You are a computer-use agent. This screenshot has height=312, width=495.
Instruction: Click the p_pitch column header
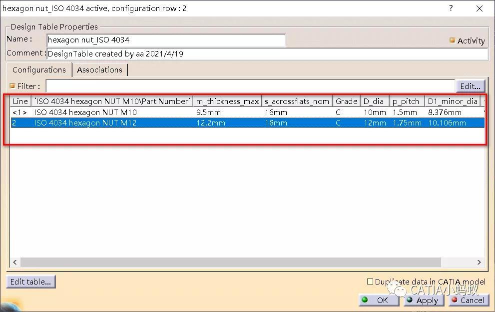407,101
